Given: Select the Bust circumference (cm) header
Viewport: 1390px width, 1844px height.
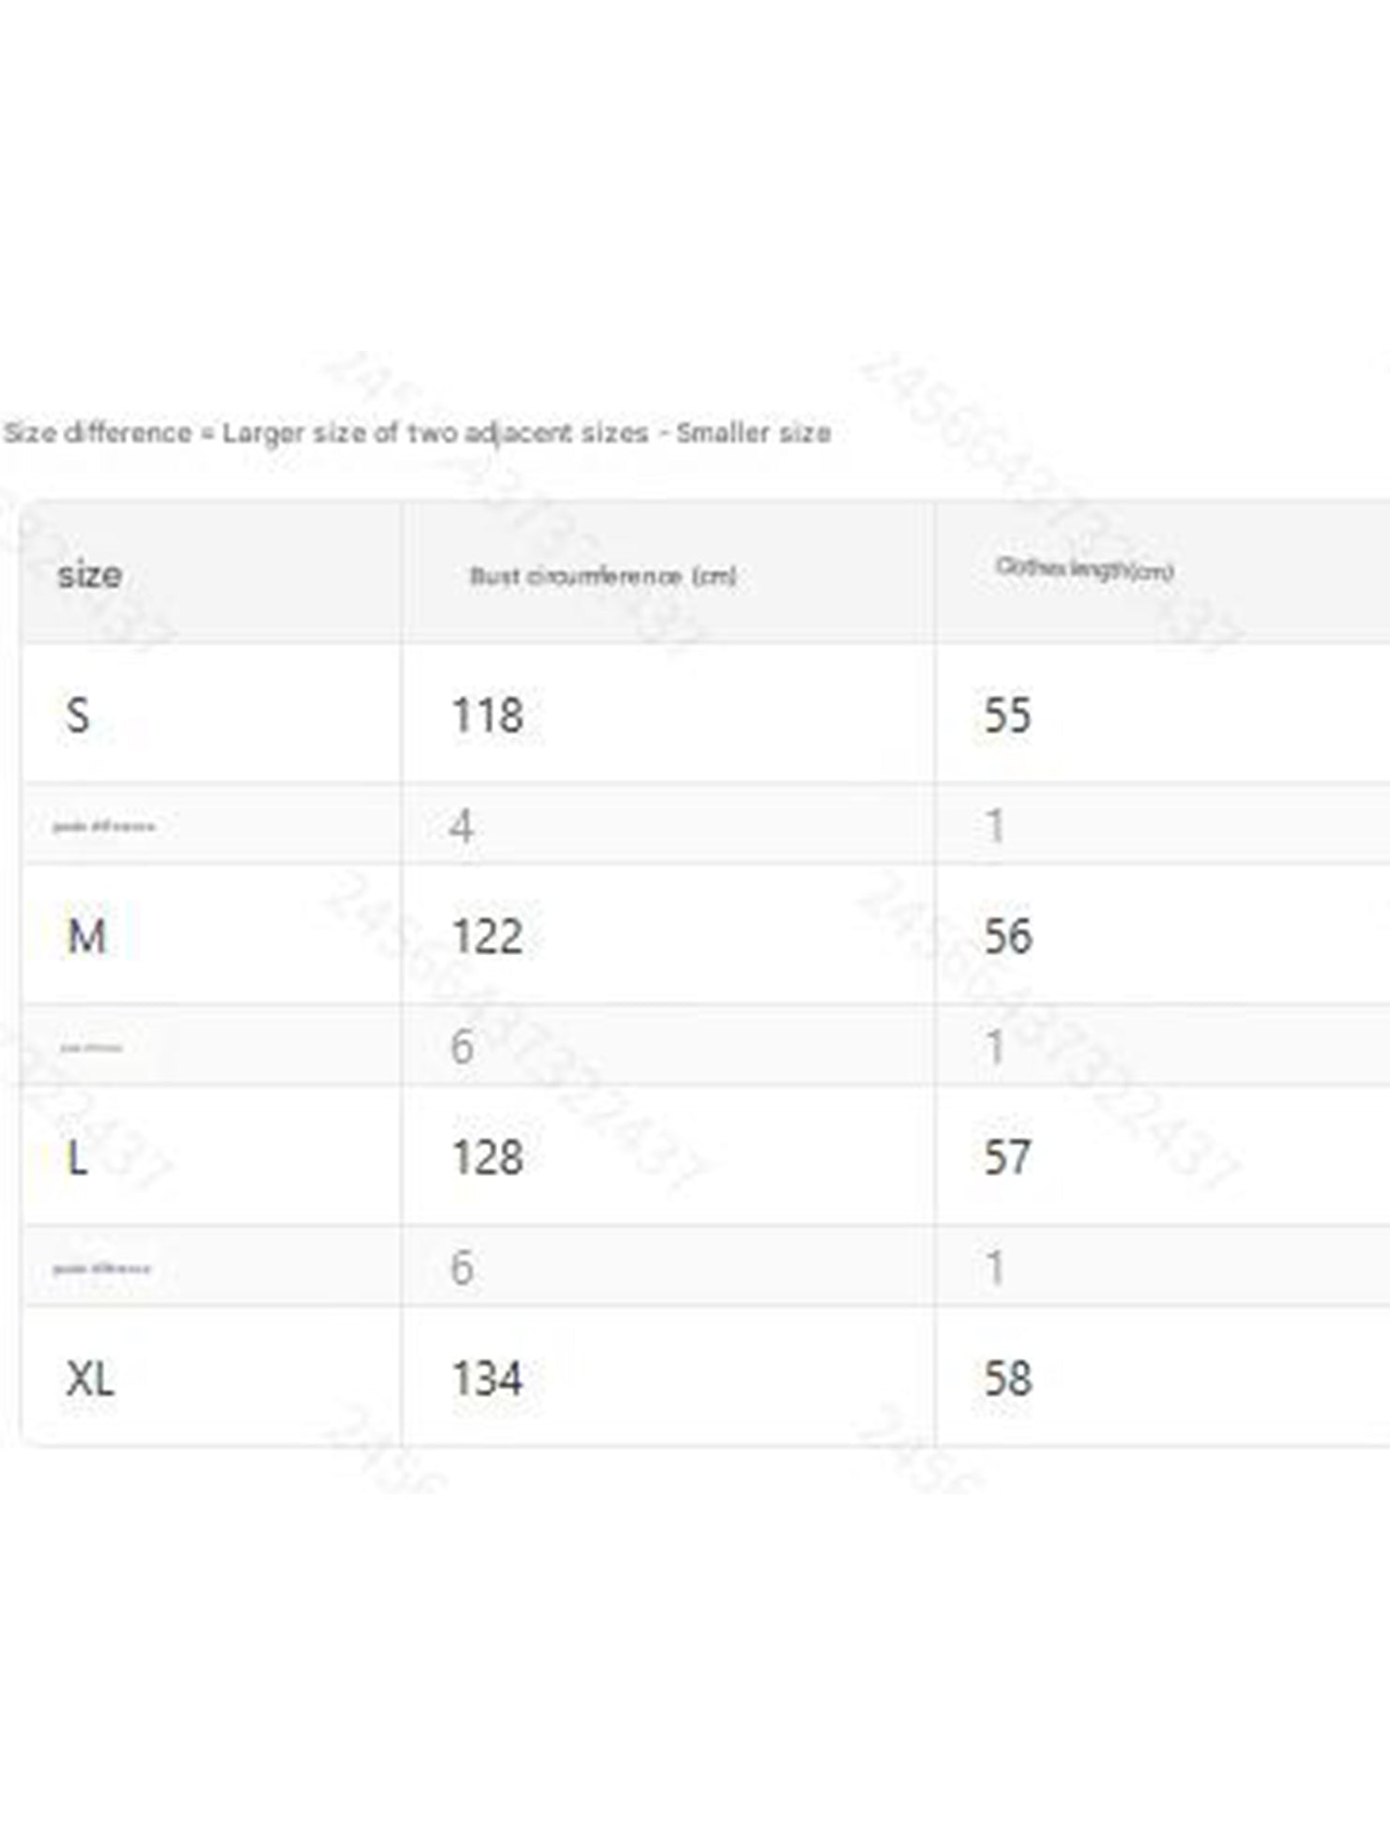Looking at the screenshot, I should point(602,576).
